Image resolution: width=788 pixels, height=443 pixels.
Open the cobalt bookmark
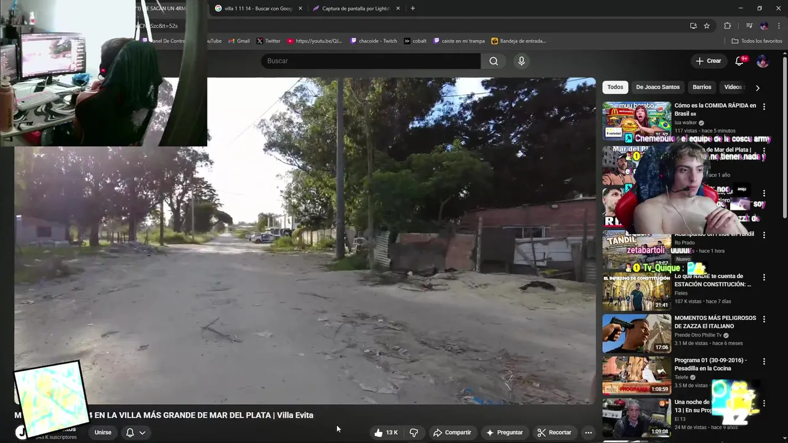click(415, 41)
